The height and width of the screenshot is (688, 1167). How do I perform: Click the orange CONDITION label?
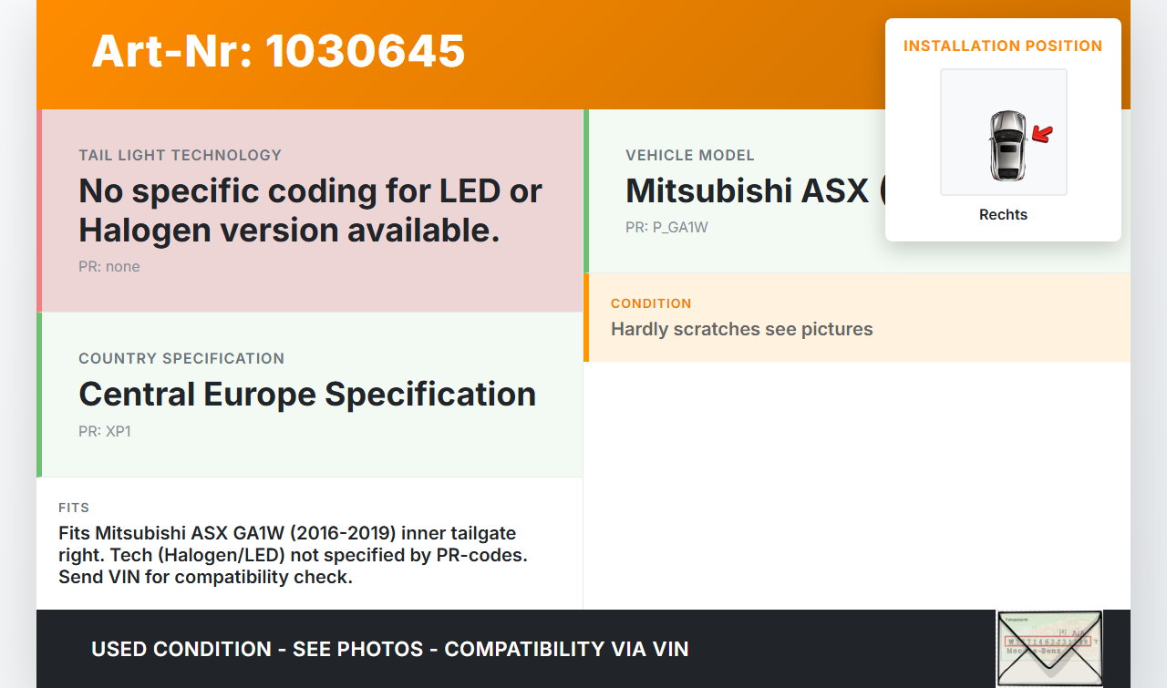pyautogui.click(x=651, y=303)
